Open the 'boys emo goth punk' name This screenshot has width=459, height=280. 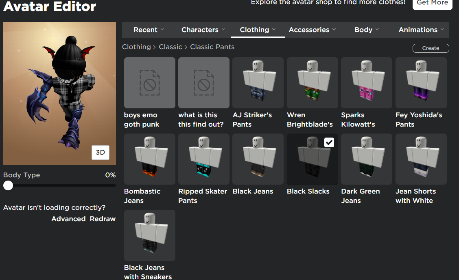click(141, 120)
